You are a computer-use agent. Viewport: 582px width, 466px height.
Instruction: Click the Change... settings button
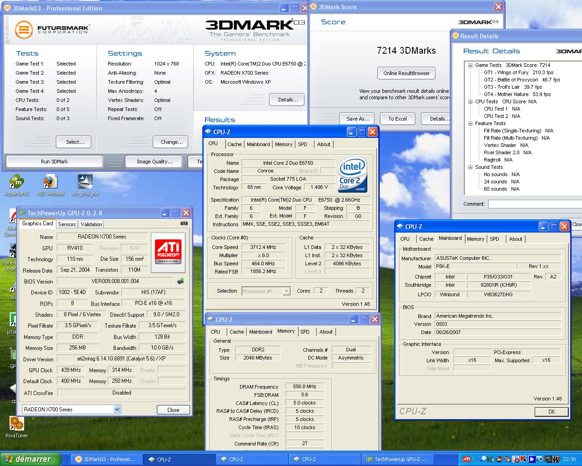pos(171,142)
